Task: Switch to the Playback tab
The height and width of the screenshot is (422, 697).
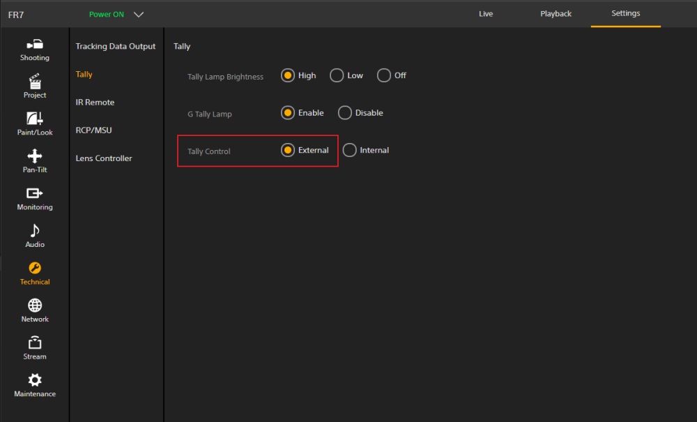Action: [556, 14]
